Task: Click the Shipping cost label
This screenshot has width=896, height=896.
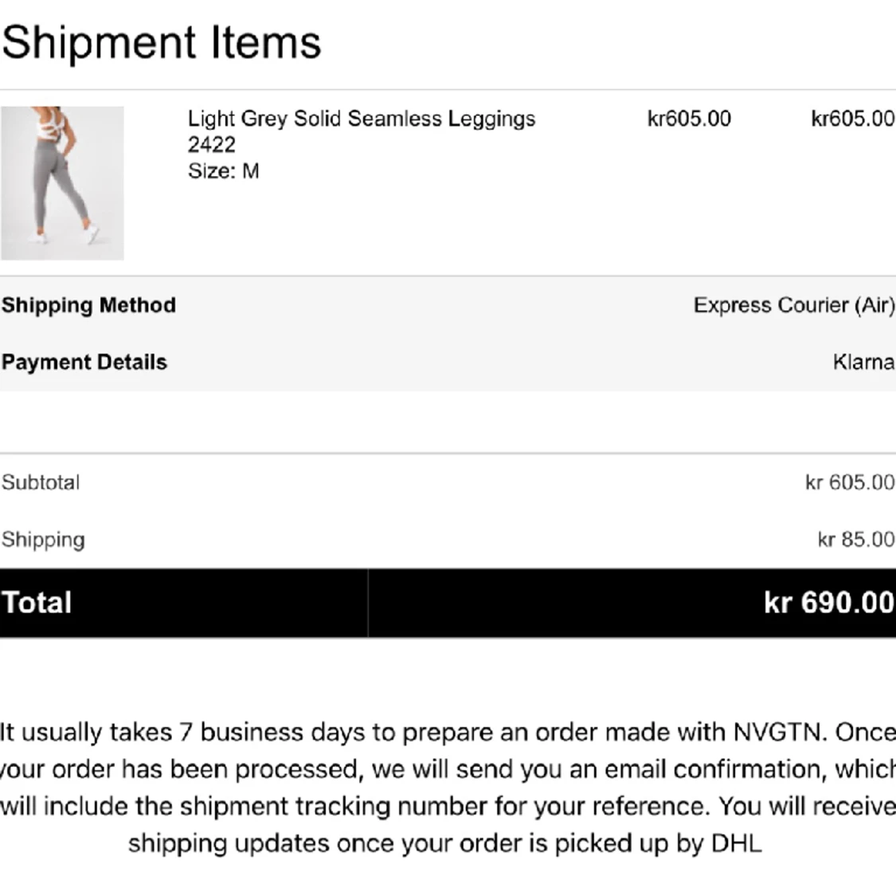Action: [x=43, y=540]
